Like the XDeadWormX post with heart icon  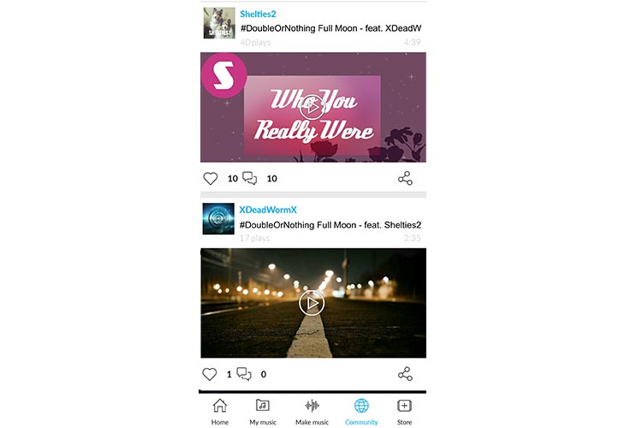point(210,374)
